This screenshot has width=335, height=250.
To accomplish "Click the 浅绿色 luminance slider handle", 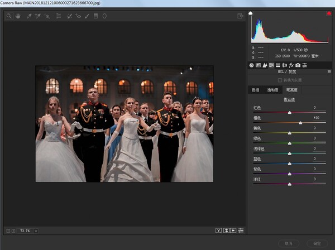I will pos(290,153).
